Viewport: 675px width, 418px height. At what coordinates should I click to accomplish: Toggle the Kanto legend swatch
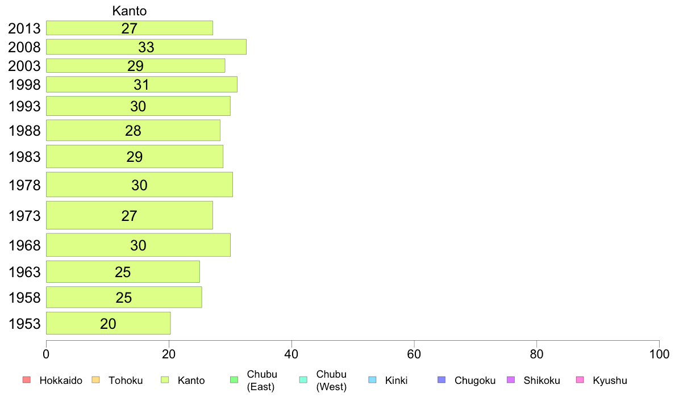click(164, 380)
